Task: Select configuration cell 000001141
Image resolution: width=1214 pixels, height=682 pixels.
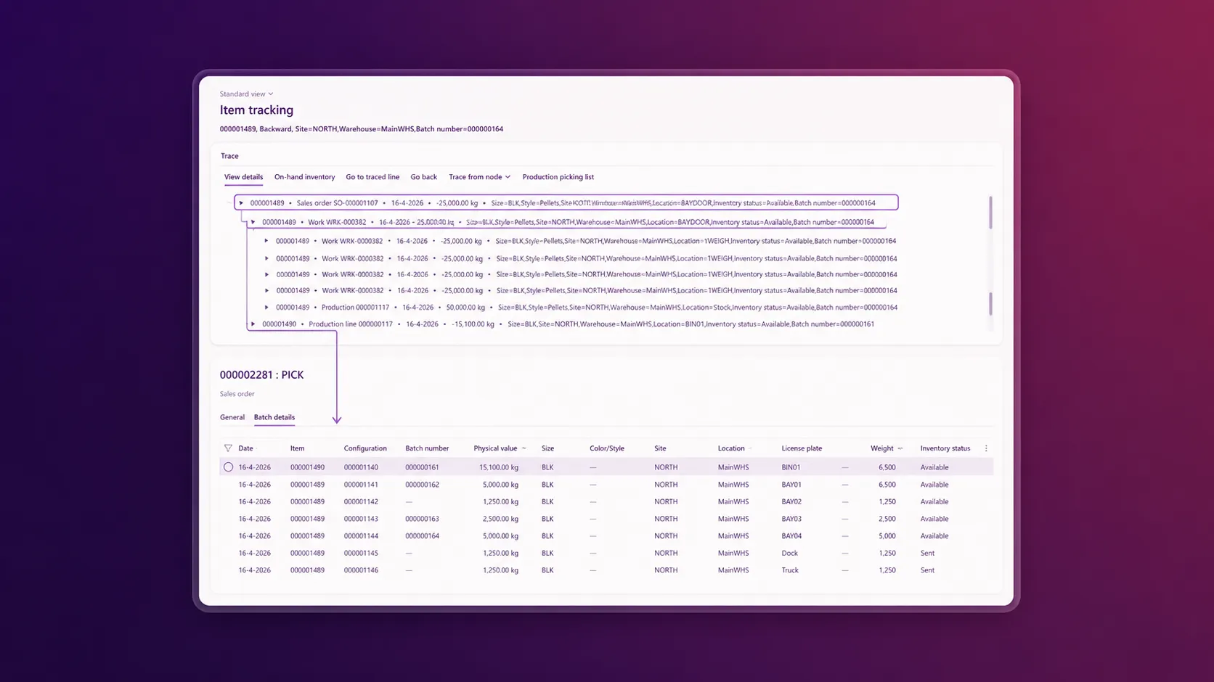Action: pos(361,485)
